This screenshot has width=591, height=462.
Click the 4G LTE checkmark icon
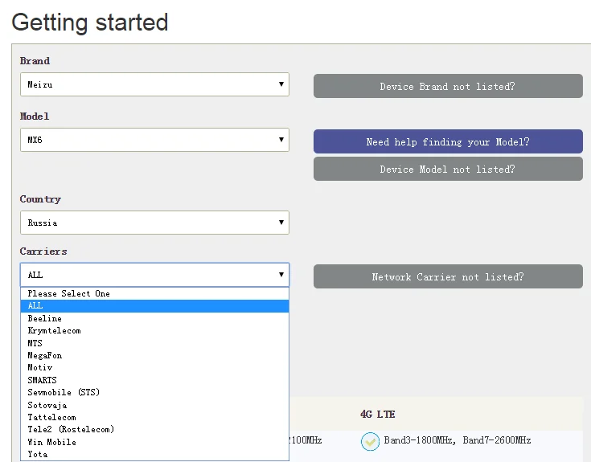tap(370, 441)
